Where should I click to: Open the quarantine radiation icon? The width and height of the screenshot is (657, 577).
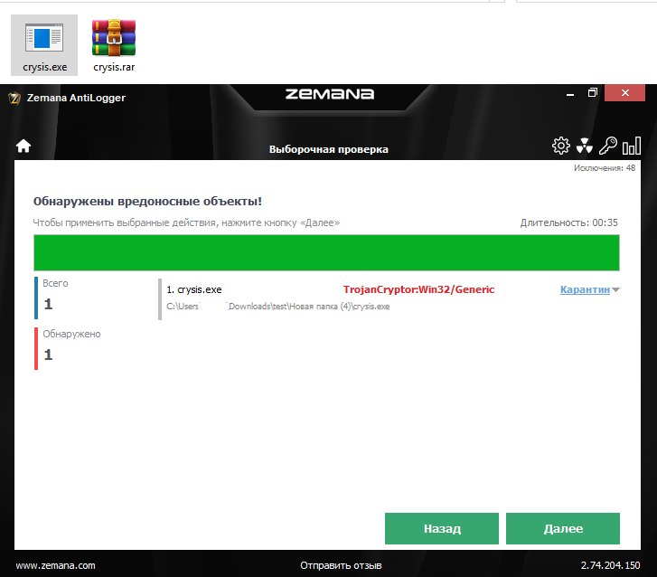584,146
